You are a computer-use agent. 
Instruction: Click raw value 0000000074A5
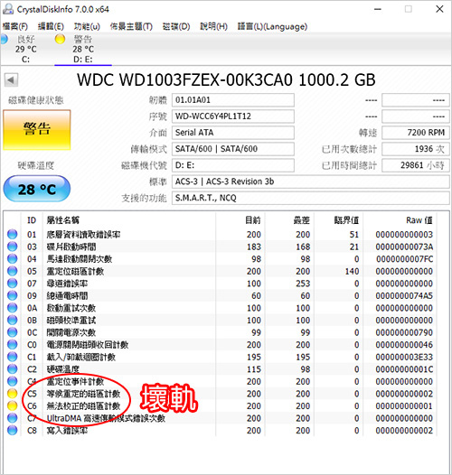(404, 295)
